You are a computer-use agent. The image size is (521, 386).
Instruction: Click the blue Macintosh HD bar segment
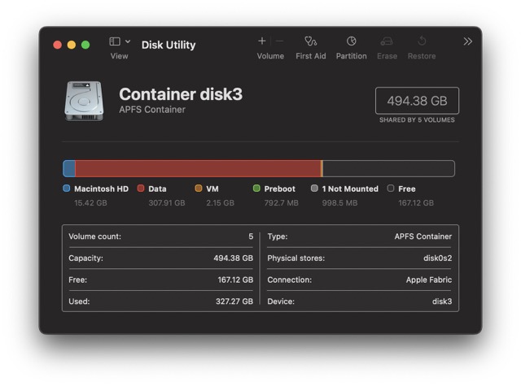68,168
